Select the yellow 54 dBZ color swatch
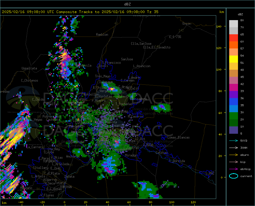Screen dimensions: 255x206 tap(233, 59)
